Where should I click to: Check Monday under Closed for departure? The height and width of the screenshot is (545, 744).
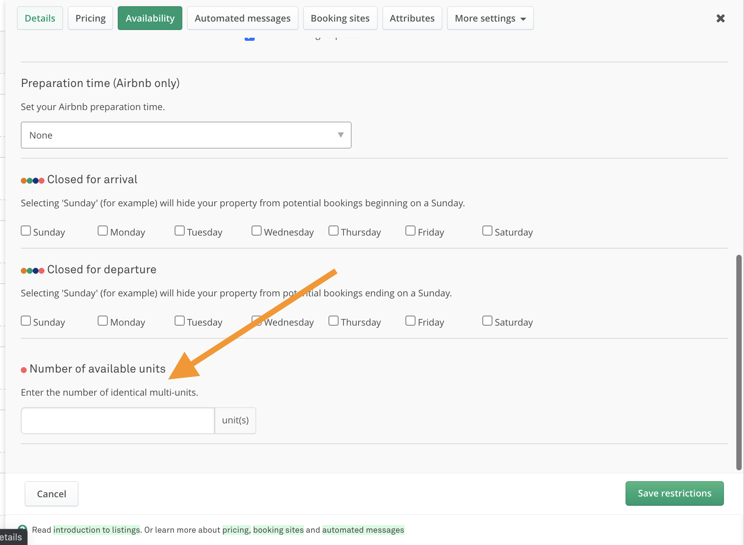click(103, 321)
